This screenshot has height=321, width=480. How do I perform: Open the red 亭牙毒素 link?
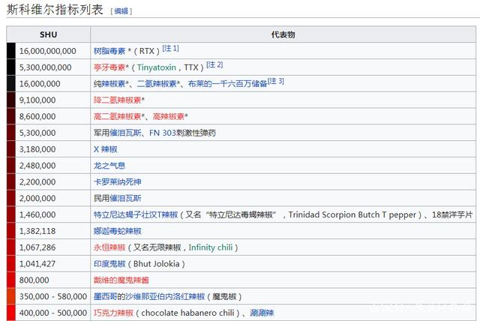109,67
